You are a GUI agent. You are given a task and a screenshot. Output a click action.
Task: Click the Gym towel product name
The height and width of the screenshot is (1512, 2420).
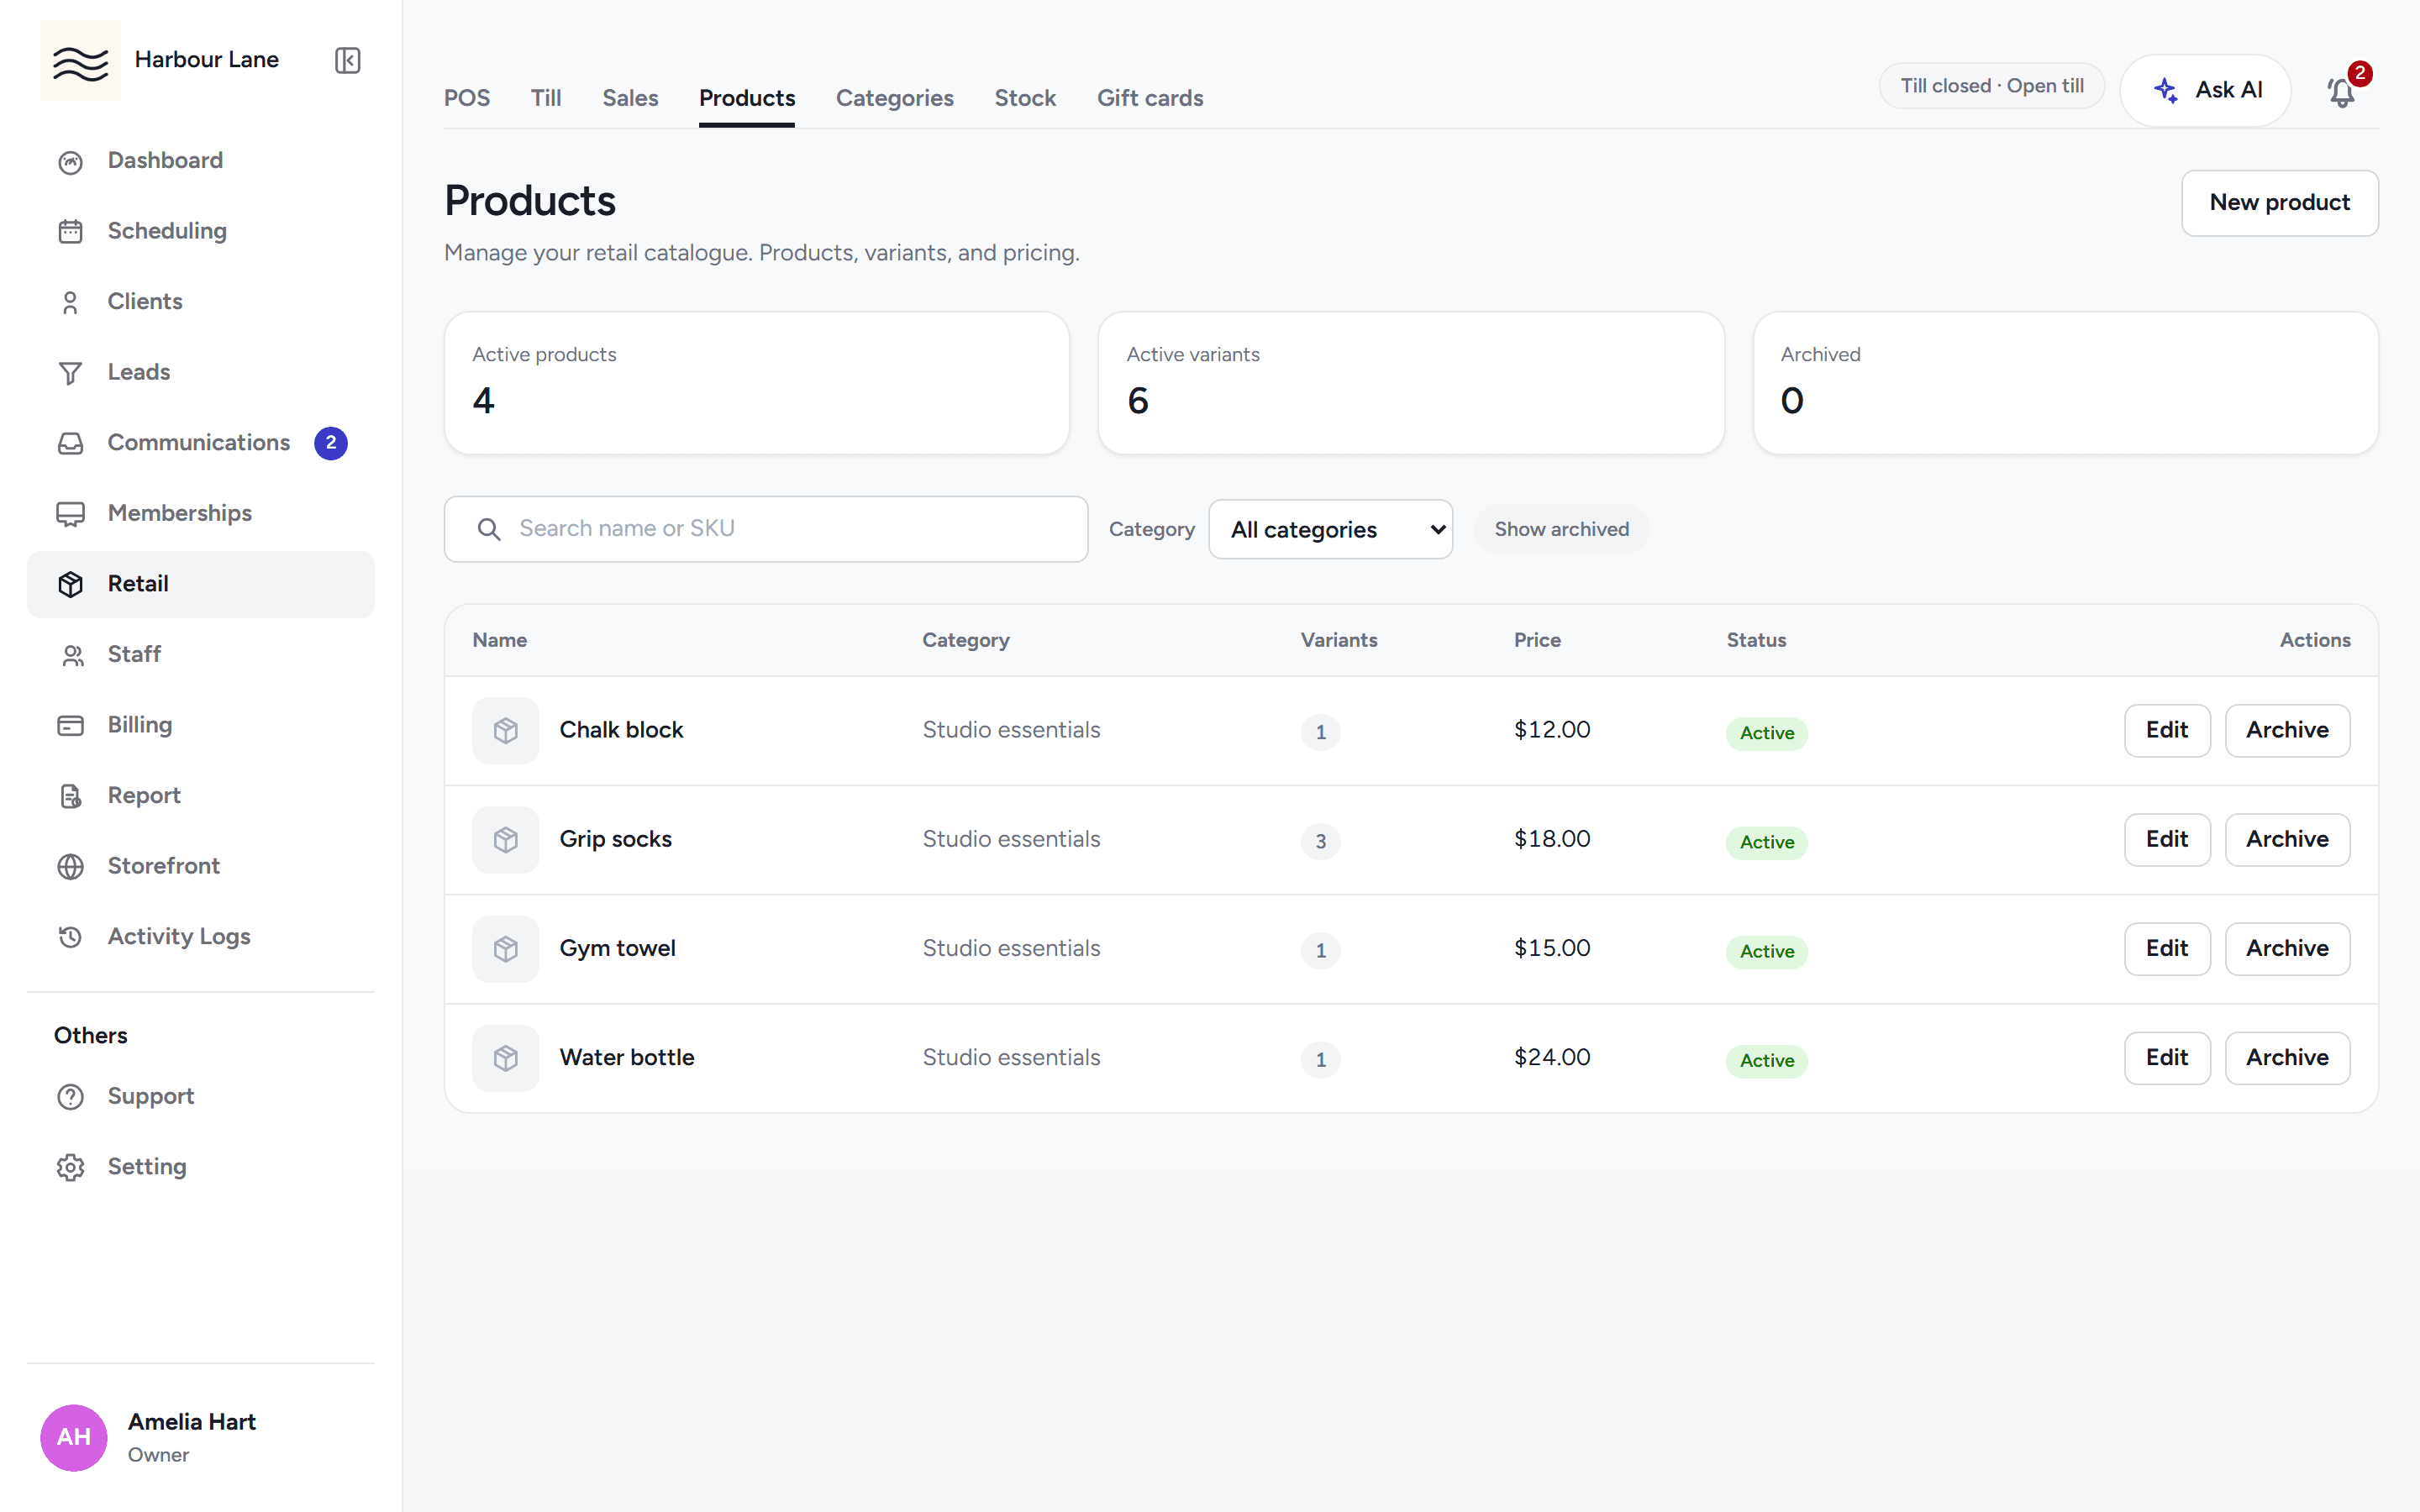[x=617, y=948]
